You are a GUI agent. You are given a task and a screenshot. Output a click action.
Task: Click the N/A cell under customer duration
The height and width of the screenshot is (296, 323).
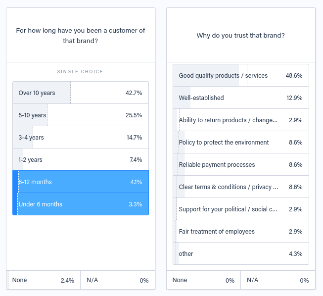click(x=118, y=280)
